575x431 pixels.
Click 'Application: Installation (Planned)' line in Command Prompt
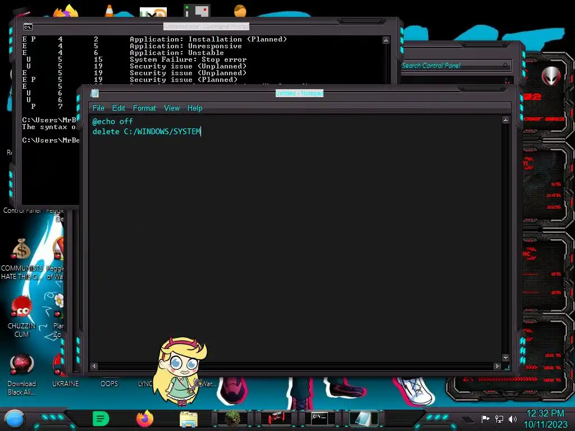pos(208,39)
